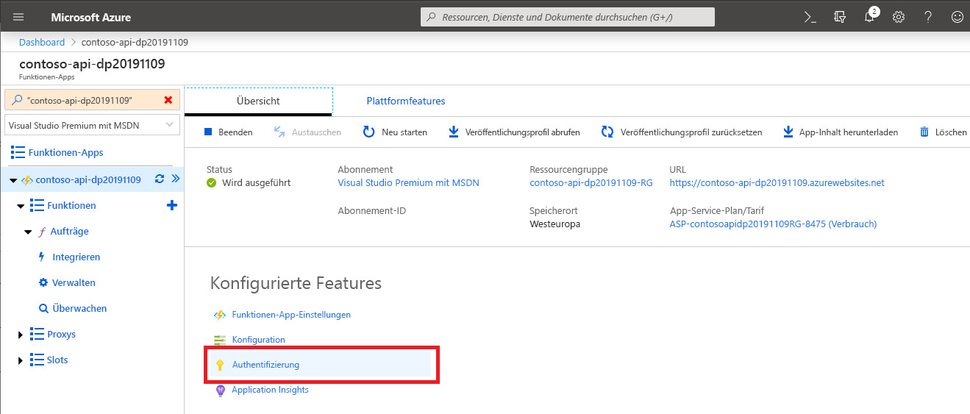Open portal settings gear
The height and width of the screenshot is (414, 970).
899,16
